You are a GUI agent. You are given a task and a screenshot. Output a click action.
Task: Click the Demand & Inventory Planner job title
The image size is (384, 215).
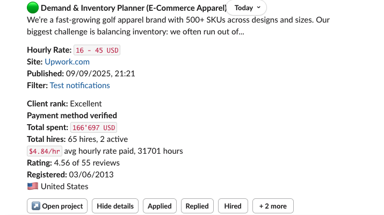(x=134, y=8)
